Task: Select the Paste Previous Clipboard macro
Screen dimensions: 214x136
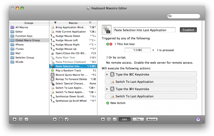Action: (x=73, y=62)
